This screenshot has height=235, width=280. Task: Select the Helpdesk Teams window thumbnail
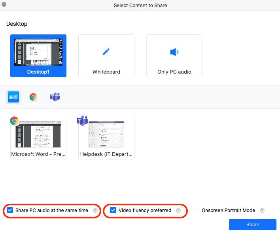click(x=106, y=135)
